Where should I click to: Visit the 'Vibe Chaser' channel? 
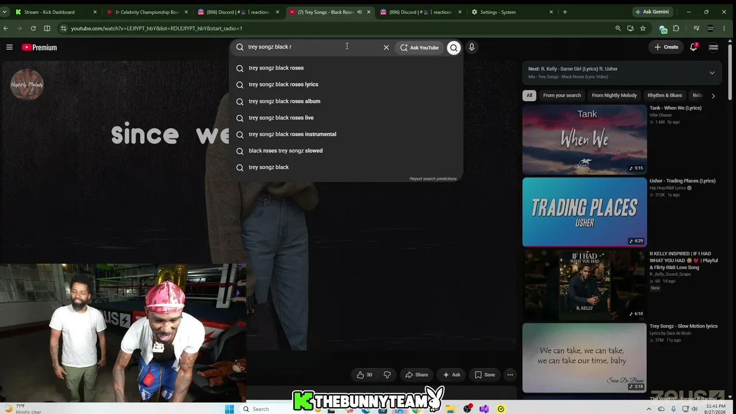click(661, 115)
